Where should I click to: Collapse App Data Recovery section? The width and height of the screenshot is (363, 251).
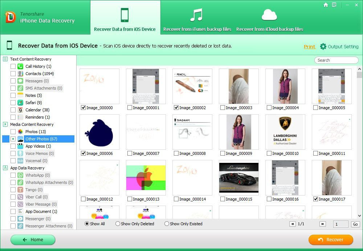coord(5,168)
